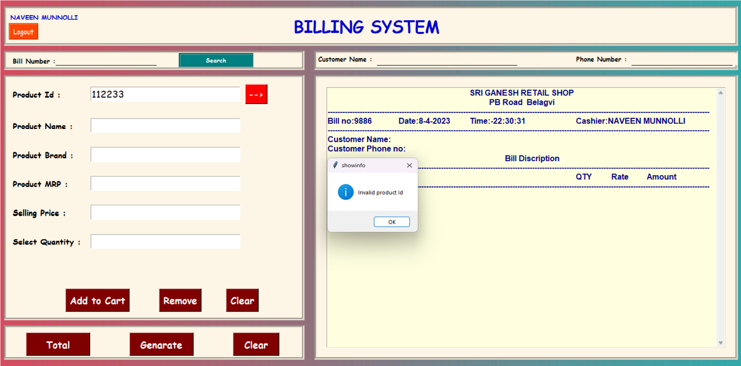Click 'Invalid product Id' message text
This screenshot has width=741, height=366.
click(x=380, y=192)
